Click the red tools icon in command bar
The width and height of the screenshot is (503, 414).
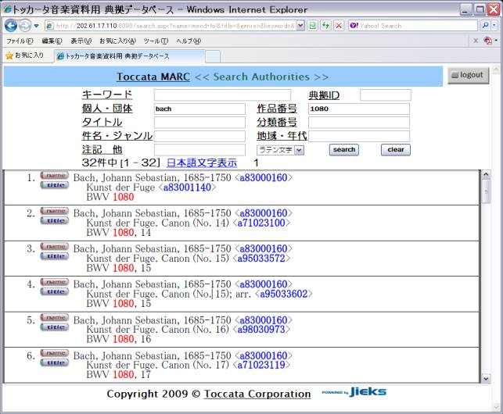(489, 41)
